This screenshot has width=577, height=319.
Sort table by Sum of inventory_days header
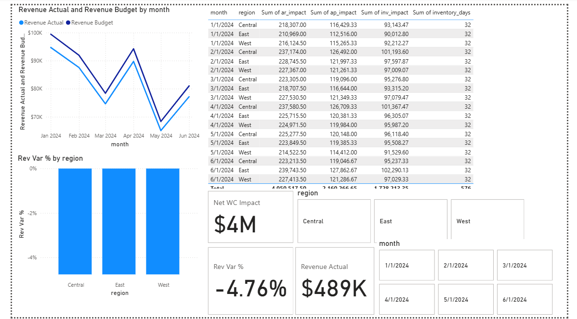pos(442,13)
